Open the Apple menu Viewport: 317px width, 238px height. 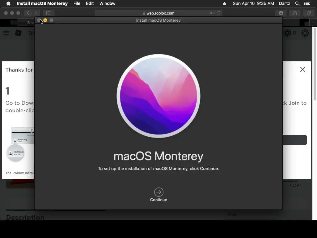[x=8, y=3]
